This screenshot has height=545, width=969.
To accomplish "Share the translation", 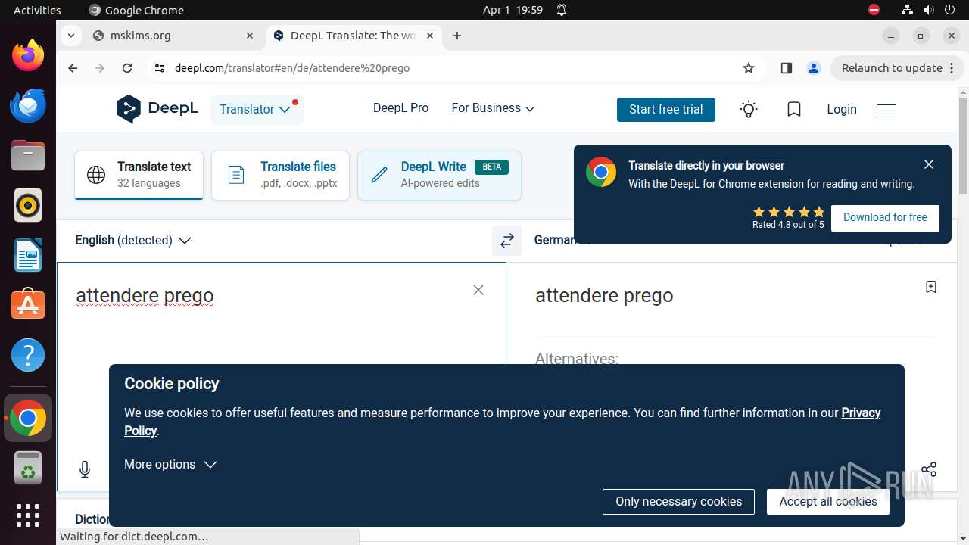I will click(x=929, y=469).
